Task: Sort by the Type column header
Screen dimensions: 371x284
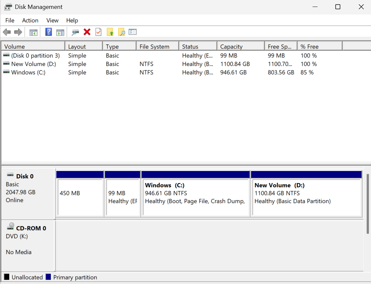Action: 119,47
